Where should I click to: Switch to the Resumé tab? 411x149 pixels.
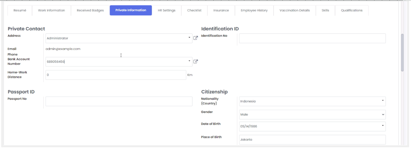(20, 11)
